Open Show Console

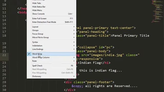click(51, 14)
